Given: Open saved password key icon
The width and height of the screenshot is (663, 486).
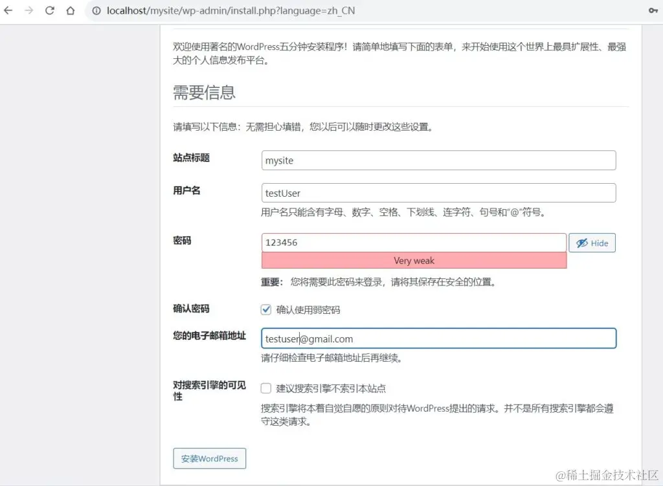Looking at the screenshot, I should click(x=653, y=10).
